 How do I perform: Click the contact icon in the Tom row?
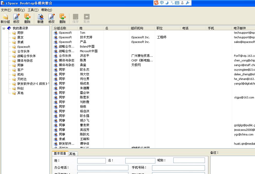(56, 33)
